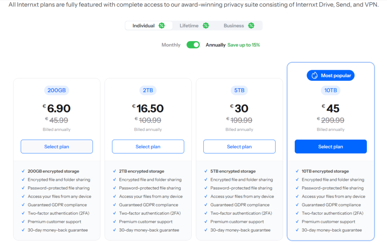
Task: Click the €30 price
Action: click(x=239, y=108)
